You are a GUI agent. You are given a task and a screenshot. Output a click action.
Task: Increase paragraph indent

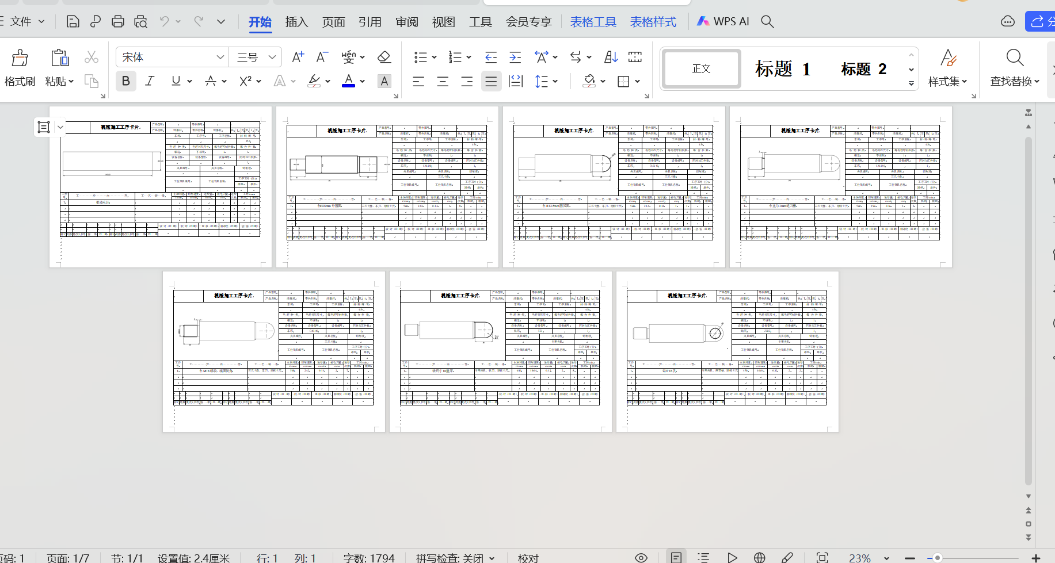click(x=515, y=57)
